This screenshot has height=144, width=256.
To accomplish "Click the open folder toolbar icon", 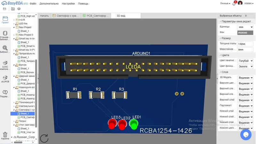I will tap(4, 9).
